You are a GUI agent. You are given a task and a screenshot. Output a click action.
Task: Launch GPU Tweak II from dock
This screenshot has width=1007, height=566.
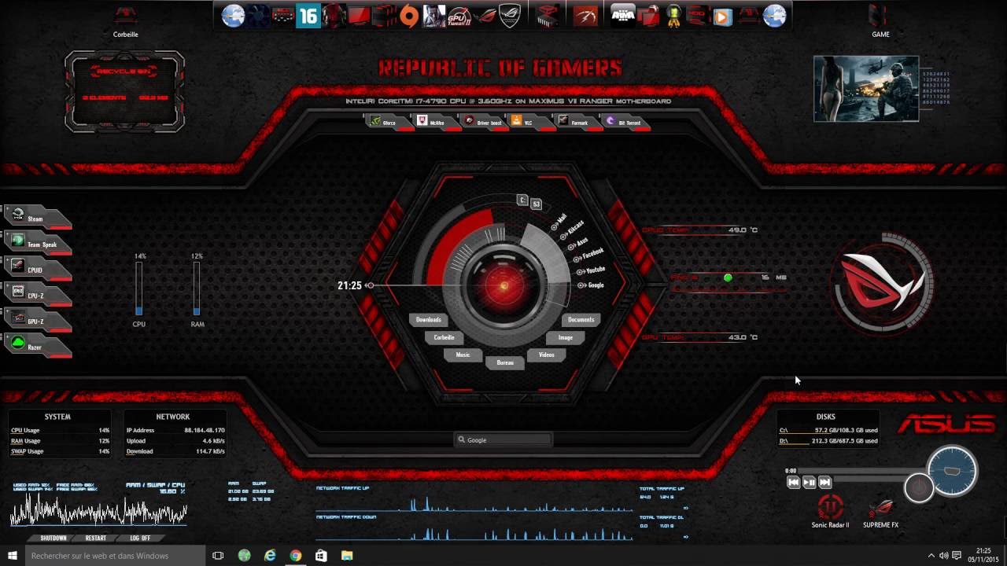click(459, 16)
